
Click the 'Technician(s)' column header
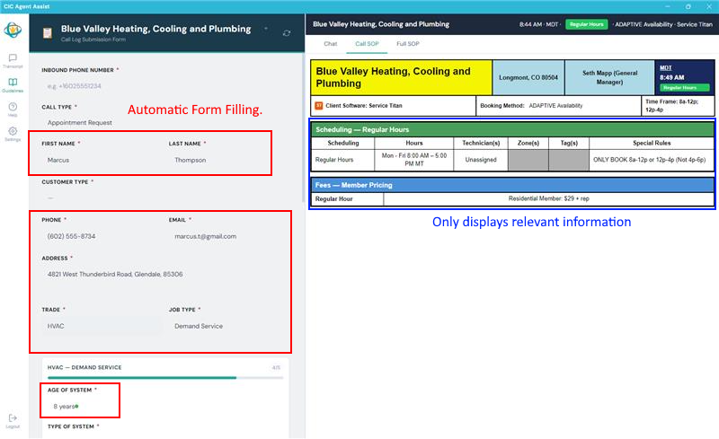[481, 143]
